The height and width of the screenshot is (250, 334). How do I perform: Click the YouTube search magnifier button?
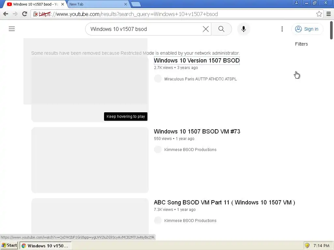[221, 29]
